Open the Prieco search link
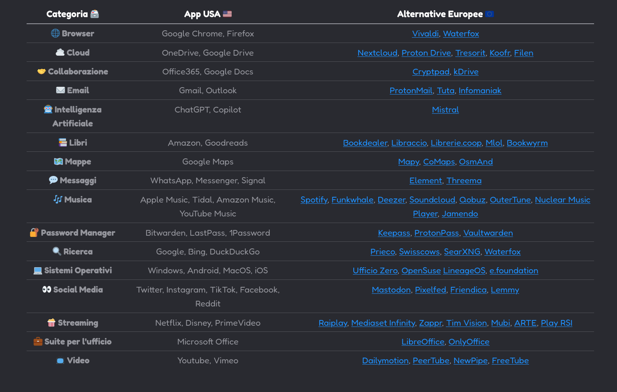This screenshot has height=392, width=617. point(383,252)
